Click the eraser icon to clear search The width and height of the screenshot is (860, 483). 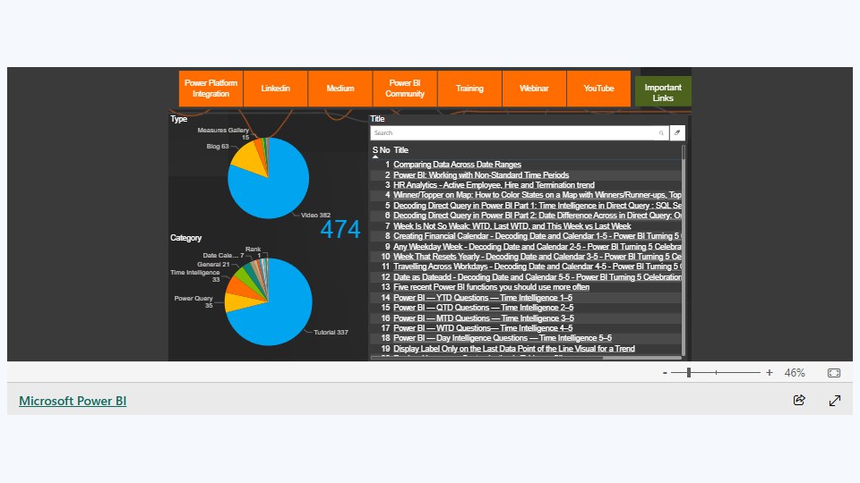tap(677, 132)
